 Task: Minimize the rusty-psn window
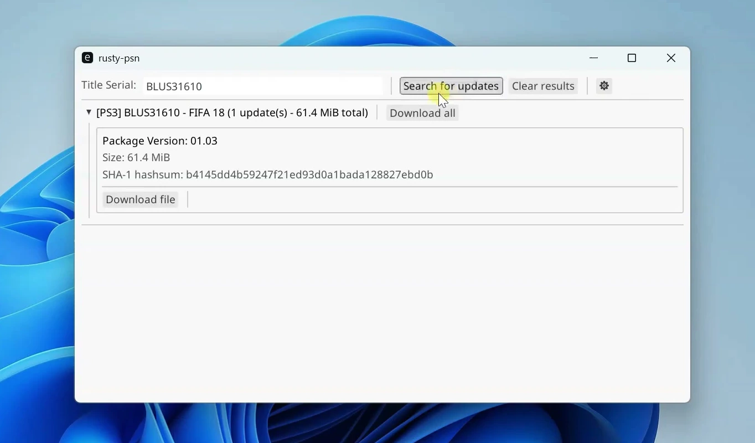594,58
